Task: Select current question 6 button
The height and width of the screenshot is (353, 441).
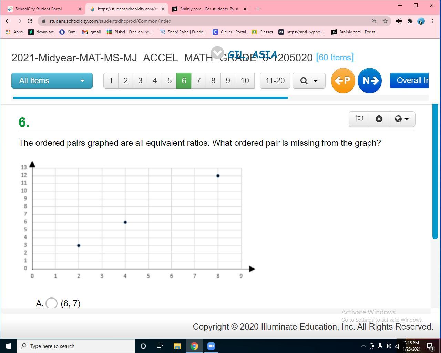Action: pos(184,81)
